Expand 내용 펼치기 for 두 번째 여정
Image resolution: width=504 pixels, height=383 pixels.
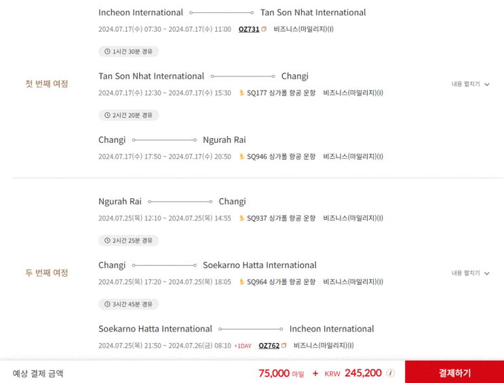471,273
